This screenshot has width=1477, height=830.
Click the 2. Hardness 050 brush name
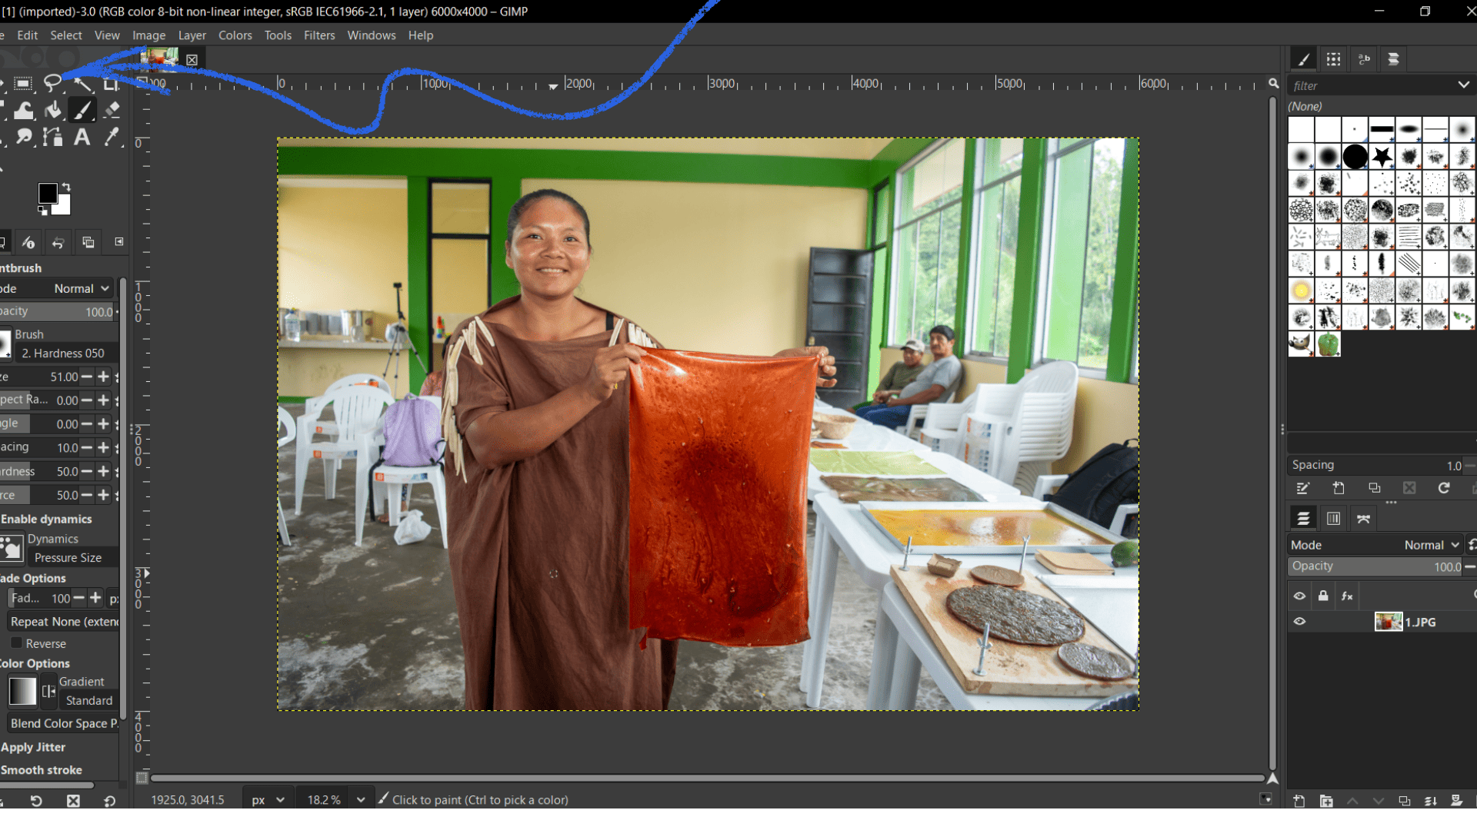[63, 354]
